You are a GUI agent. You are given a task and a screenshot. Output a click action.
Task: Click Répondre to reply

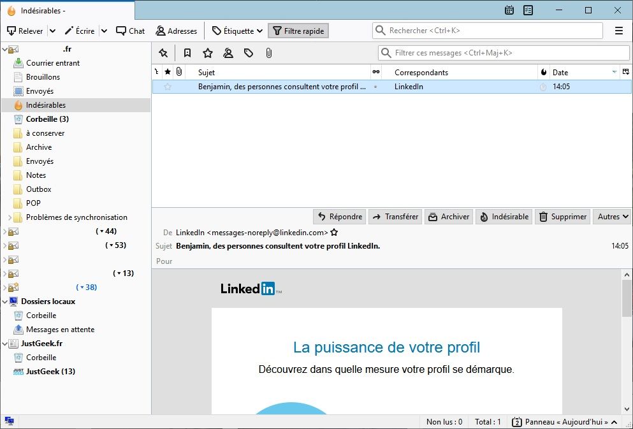[340, 217]
